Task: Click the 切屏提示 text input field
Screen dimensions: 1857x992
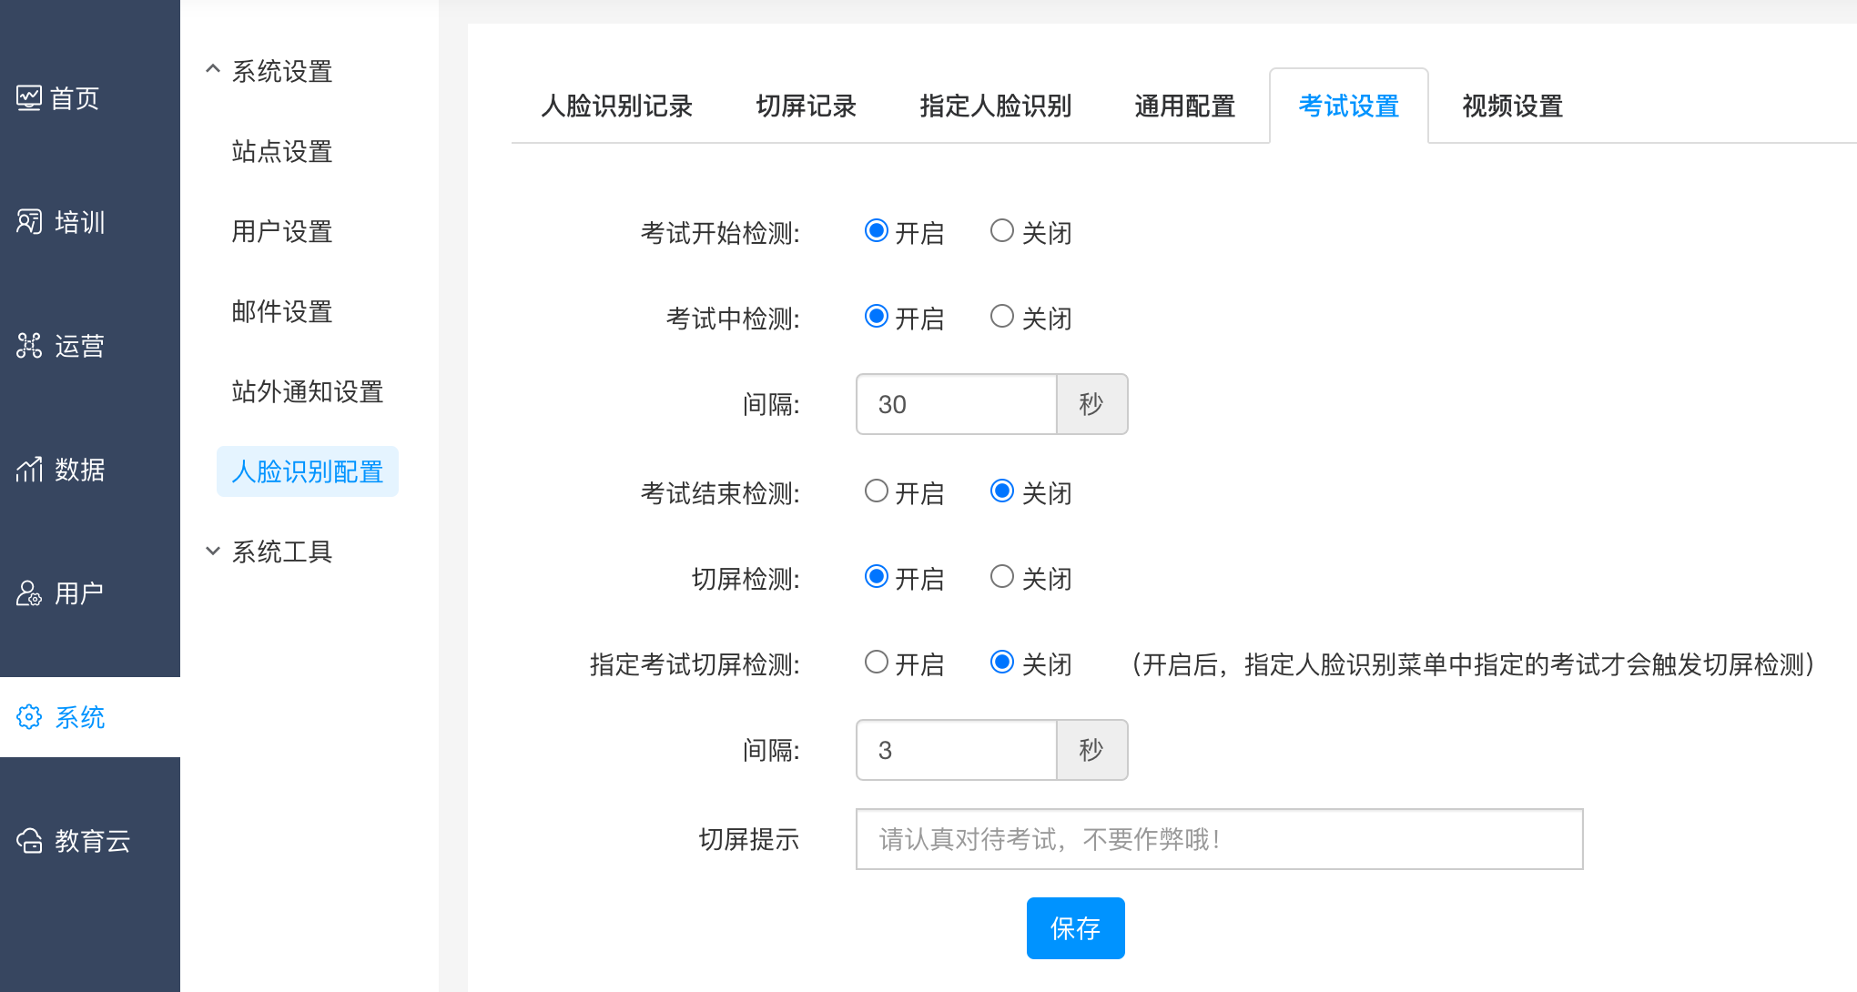Action: pos(1219,838)
